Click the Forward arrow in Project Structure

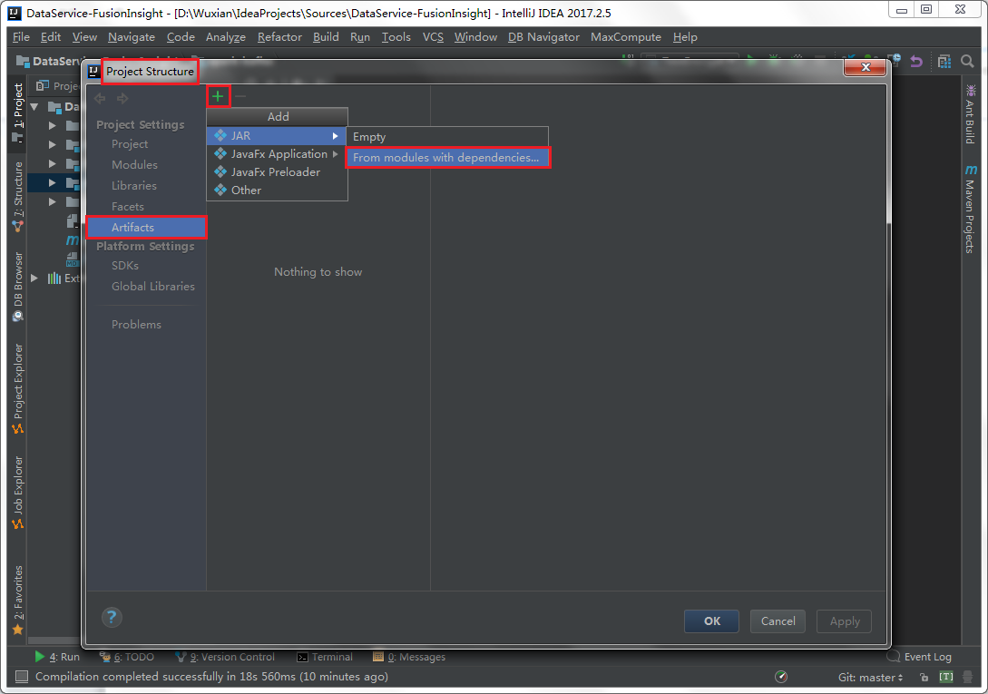[x=122, y=98]
